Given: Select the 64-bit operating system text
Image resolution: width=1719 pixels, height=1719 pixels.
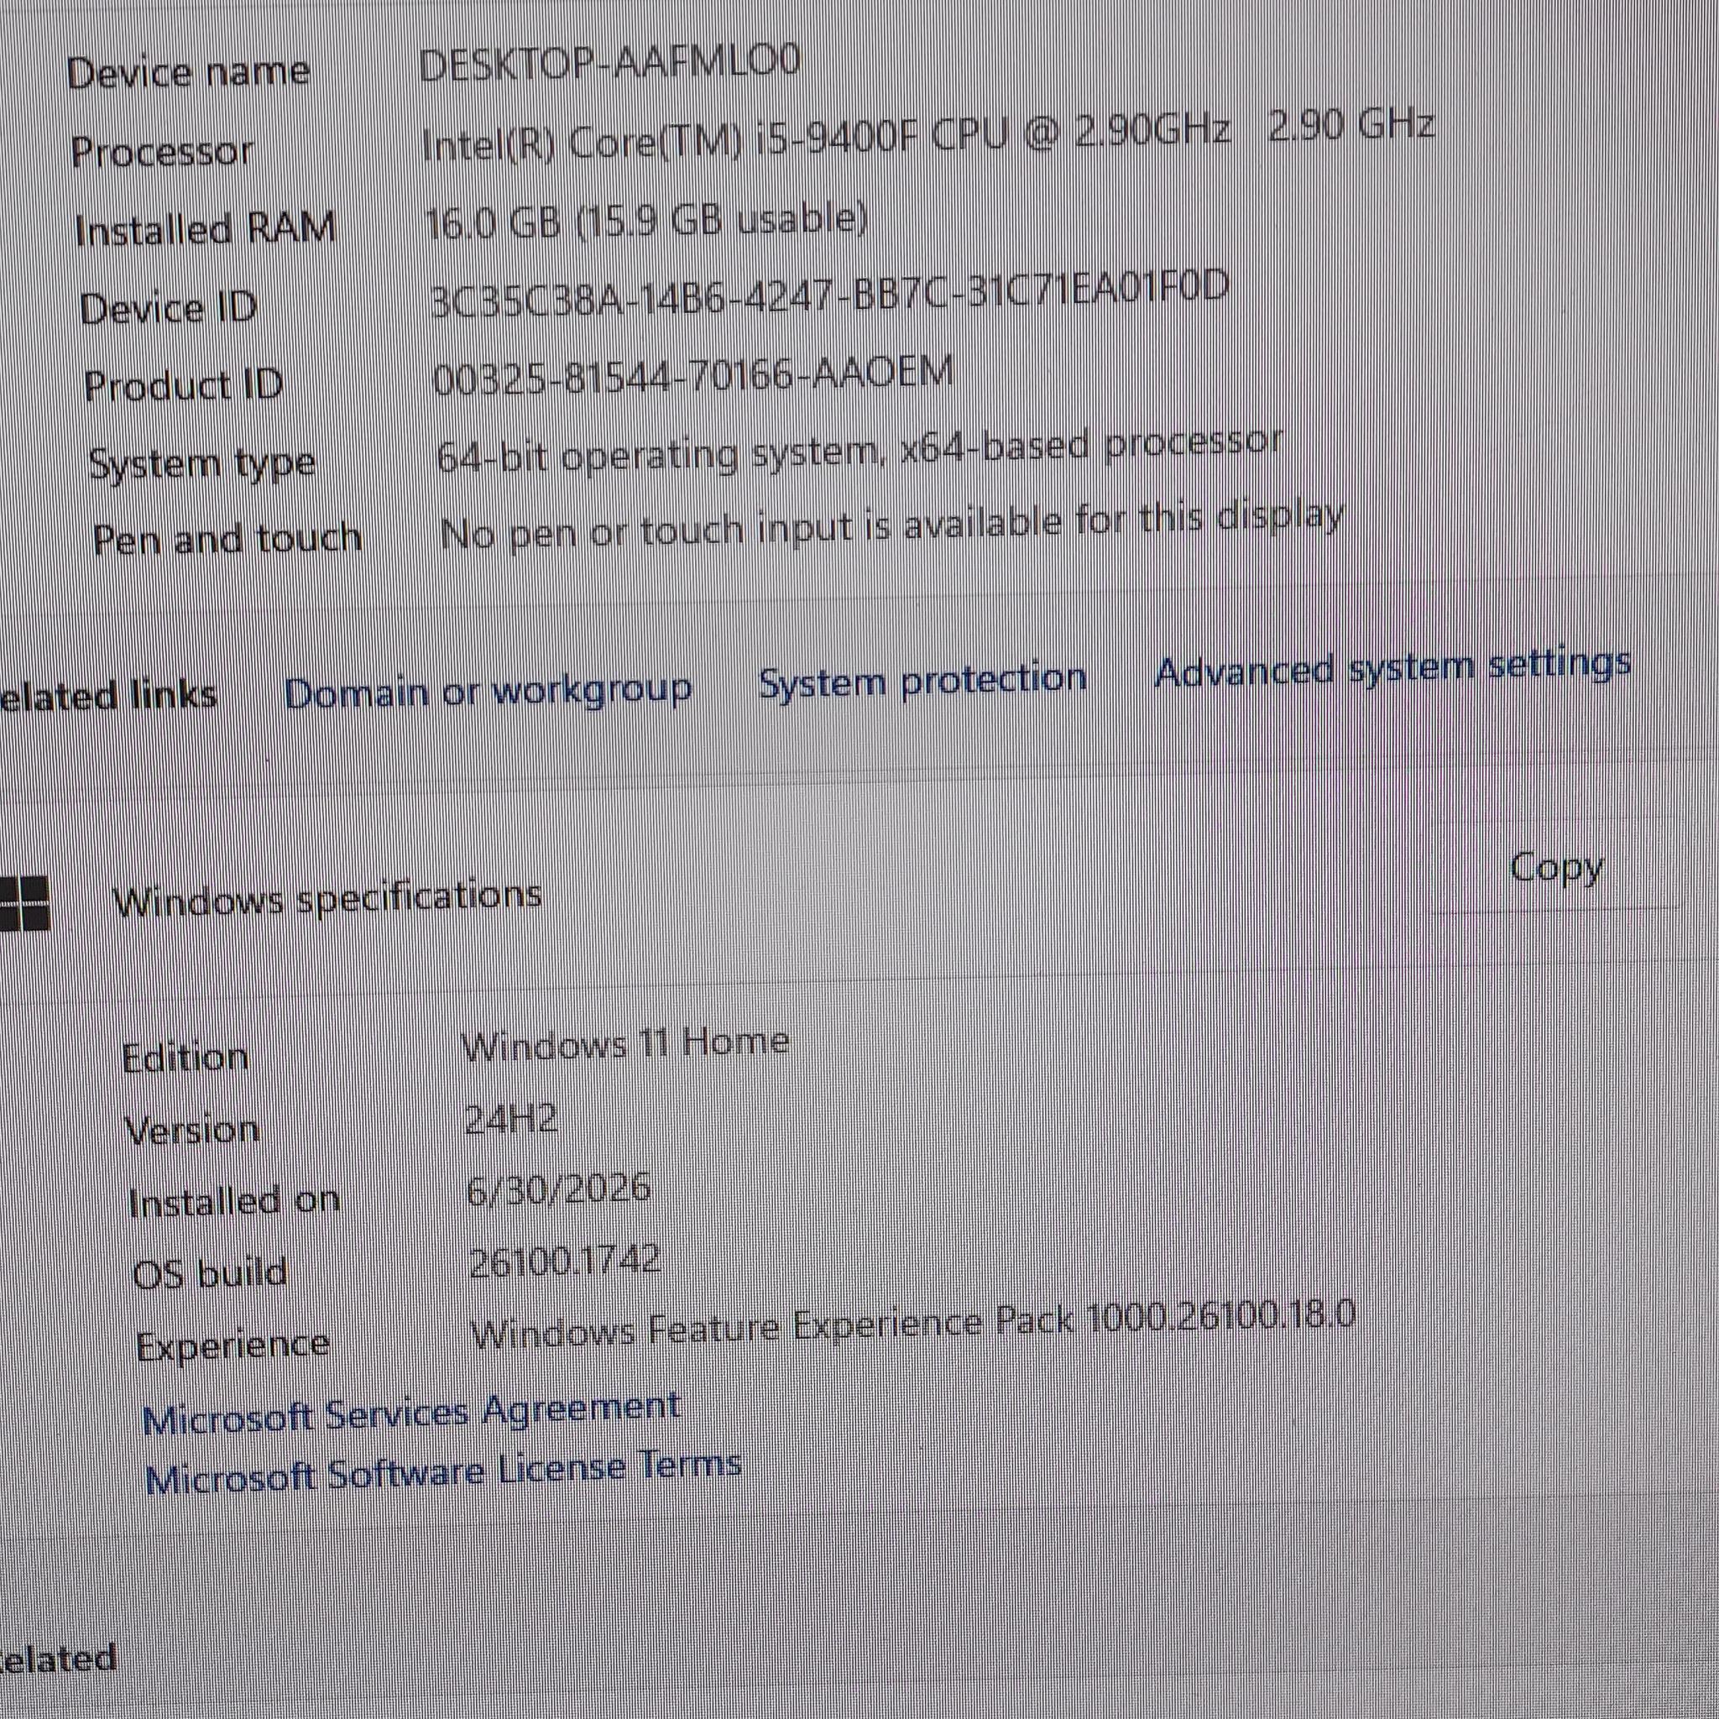Looking at the screenshot, I should coord(859,451).
